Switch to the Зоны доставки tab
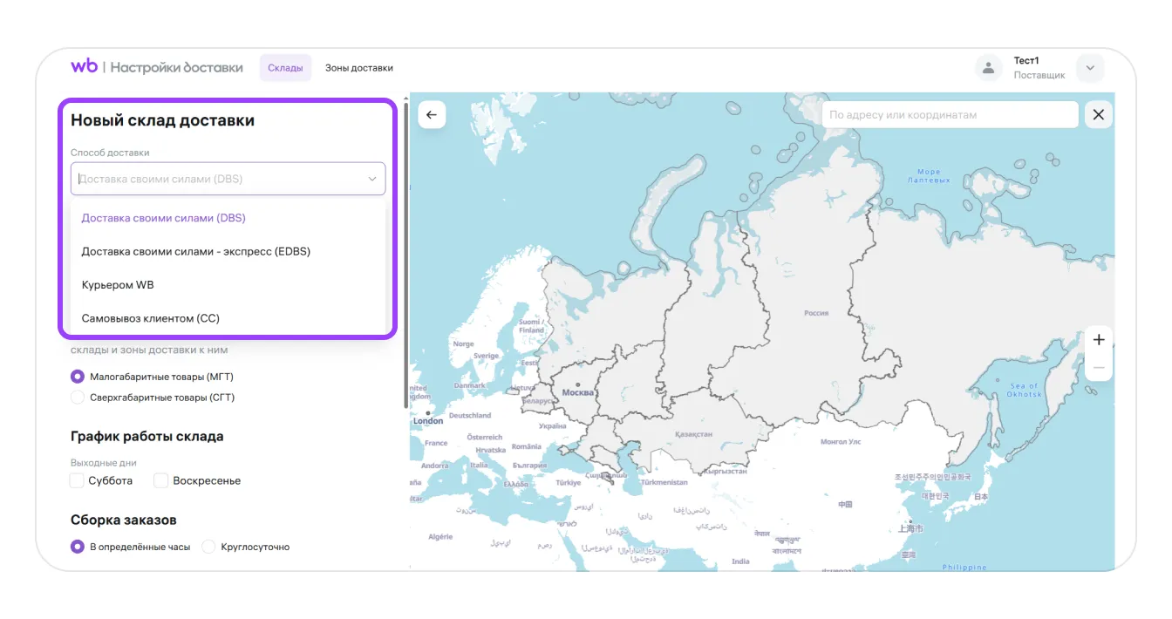This screenshot has height=619, width=1172. pyautogui.click(x=359, y=68)
